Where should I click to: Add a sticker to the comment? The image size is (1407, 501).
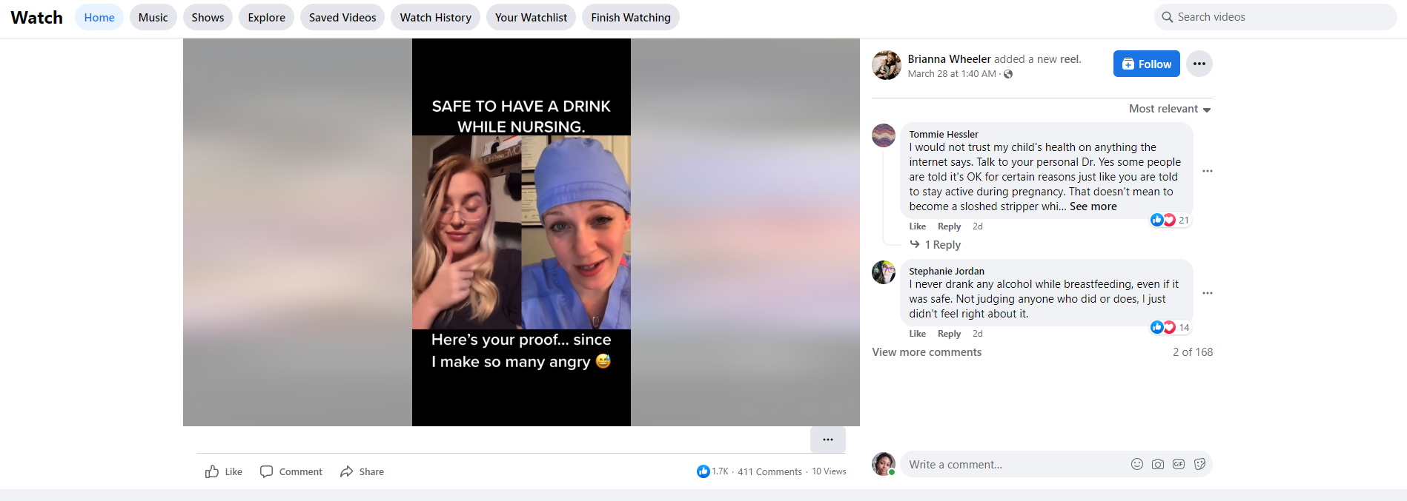(x=1199, y=464)
